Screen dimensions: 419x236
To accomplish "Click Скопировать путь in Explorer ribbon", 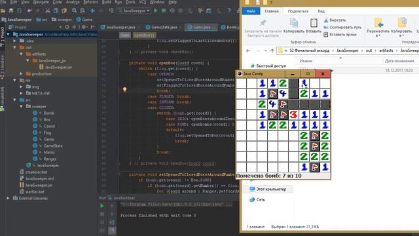I will (x=342, y=28).
